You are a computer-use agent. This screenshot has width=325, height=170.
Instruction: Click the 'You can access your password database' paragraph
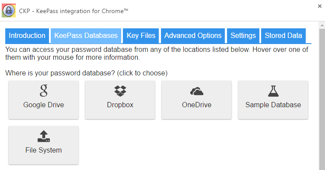click(157, 53)
